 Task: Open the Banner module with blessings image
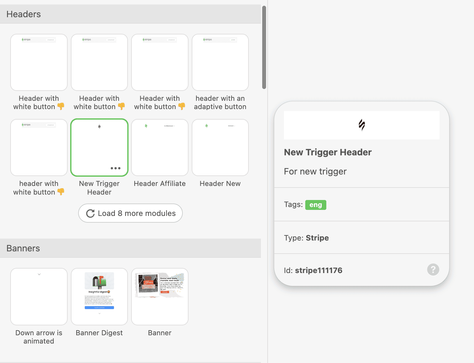159,296
